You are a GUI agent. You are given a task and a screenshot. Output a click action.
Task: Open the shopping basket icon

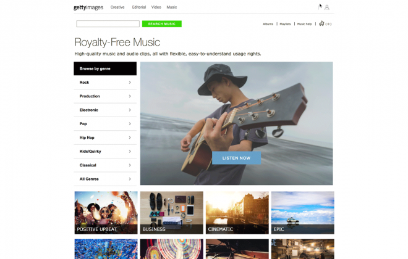tap(321, 23)
